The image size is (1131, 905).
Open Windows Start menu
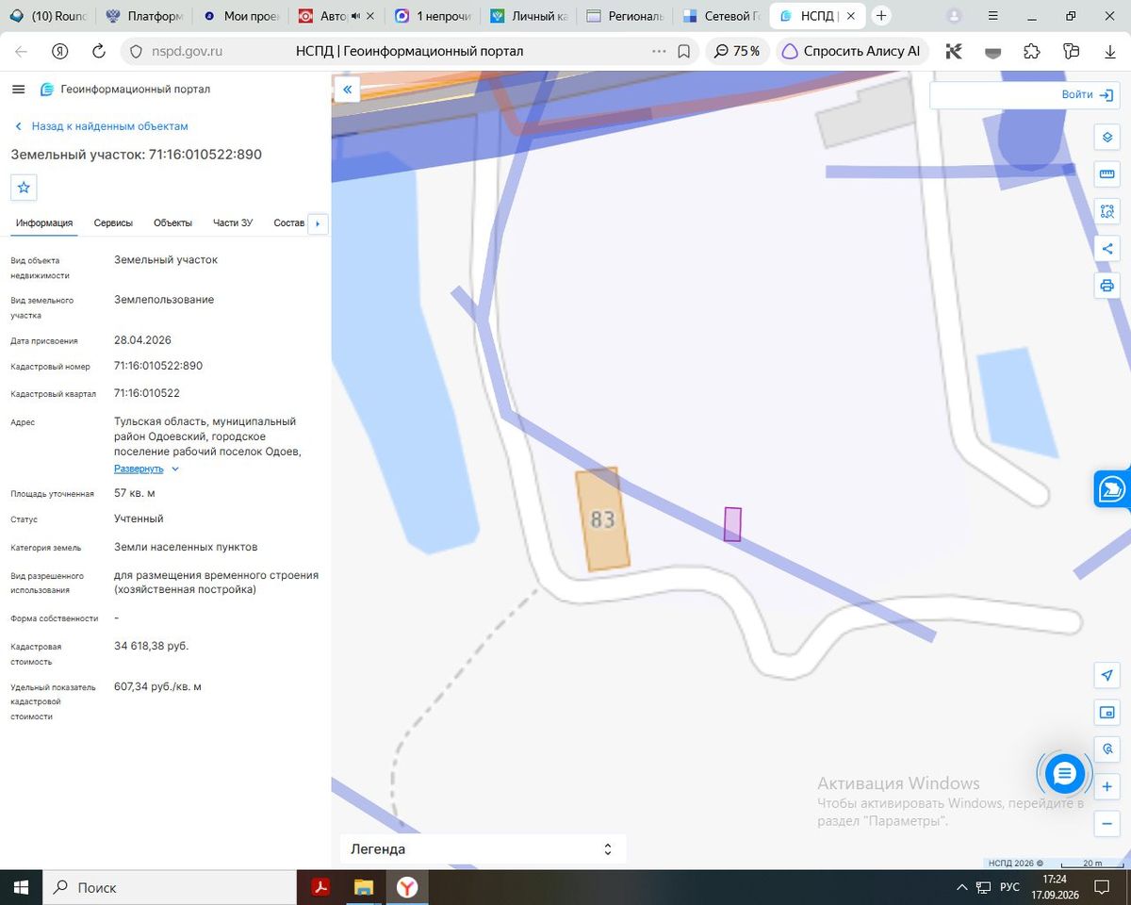21,887
